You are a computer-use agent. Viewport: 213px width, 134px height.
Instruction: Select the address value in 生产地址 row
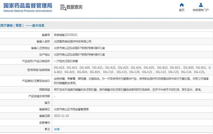point(79,55)
